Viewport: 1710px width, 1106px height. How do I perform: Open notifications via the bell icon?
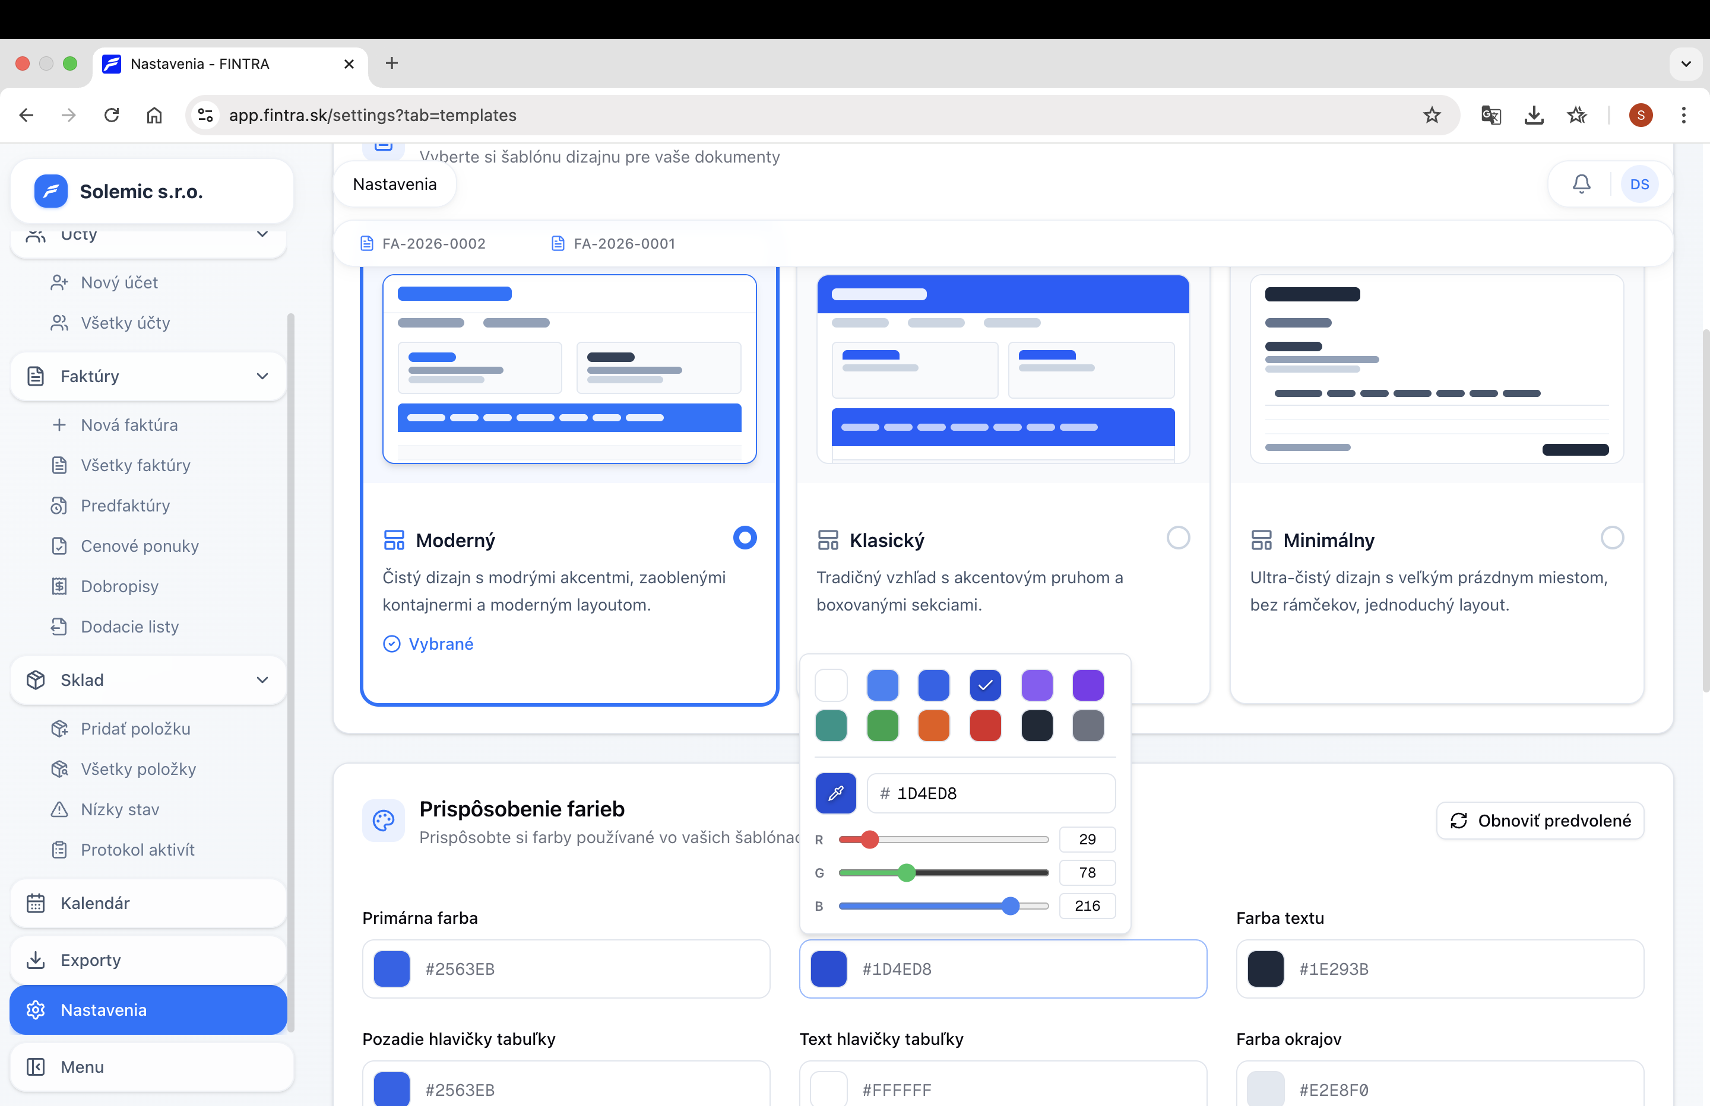click(1581, 184)
